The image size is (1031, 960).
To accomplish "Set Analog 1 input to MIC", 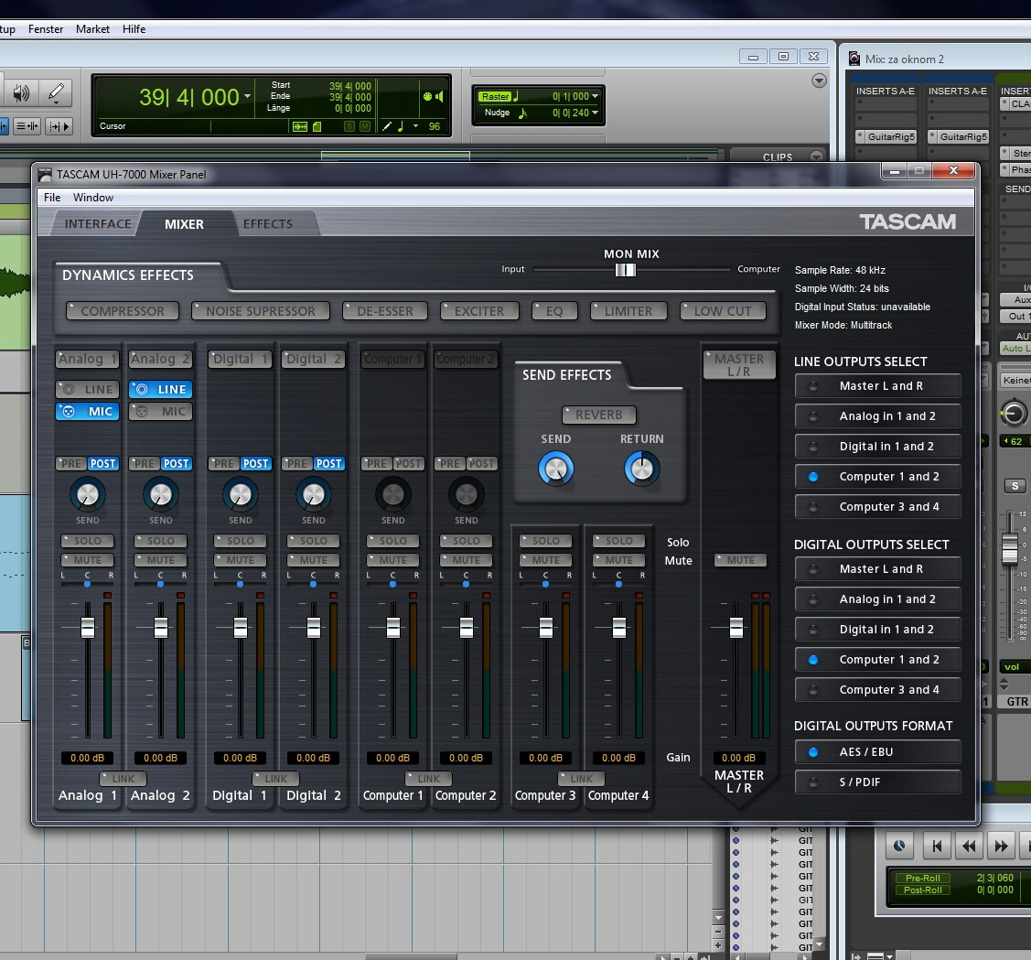I will click(x=88, y=411).
